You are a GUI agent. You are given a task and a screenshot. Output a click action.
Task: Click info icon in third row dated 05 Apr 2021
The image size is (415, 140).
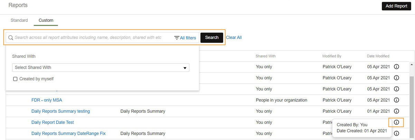396,89
